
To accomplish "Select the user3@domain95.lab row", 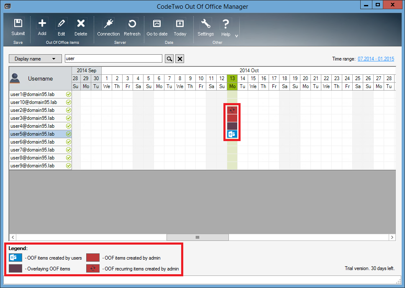I will pos(40,118).
